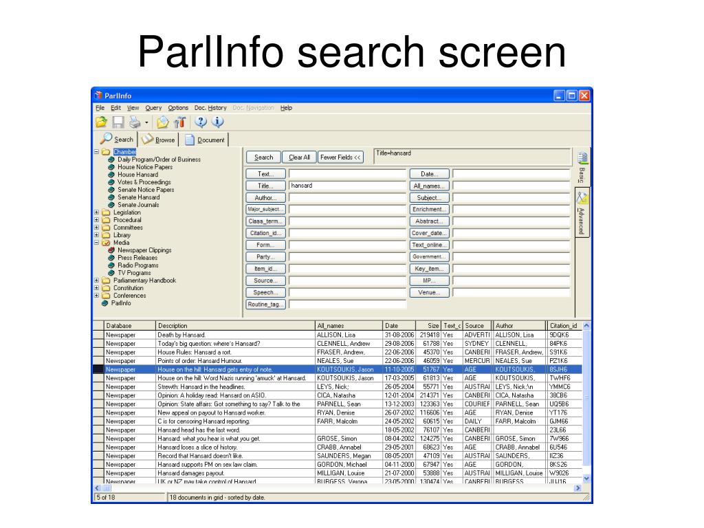Screen dimensions: 704x528
Task: Expand the Parliamentary Handbook folder
Action: pyautogui.click(x=96, y=280)
